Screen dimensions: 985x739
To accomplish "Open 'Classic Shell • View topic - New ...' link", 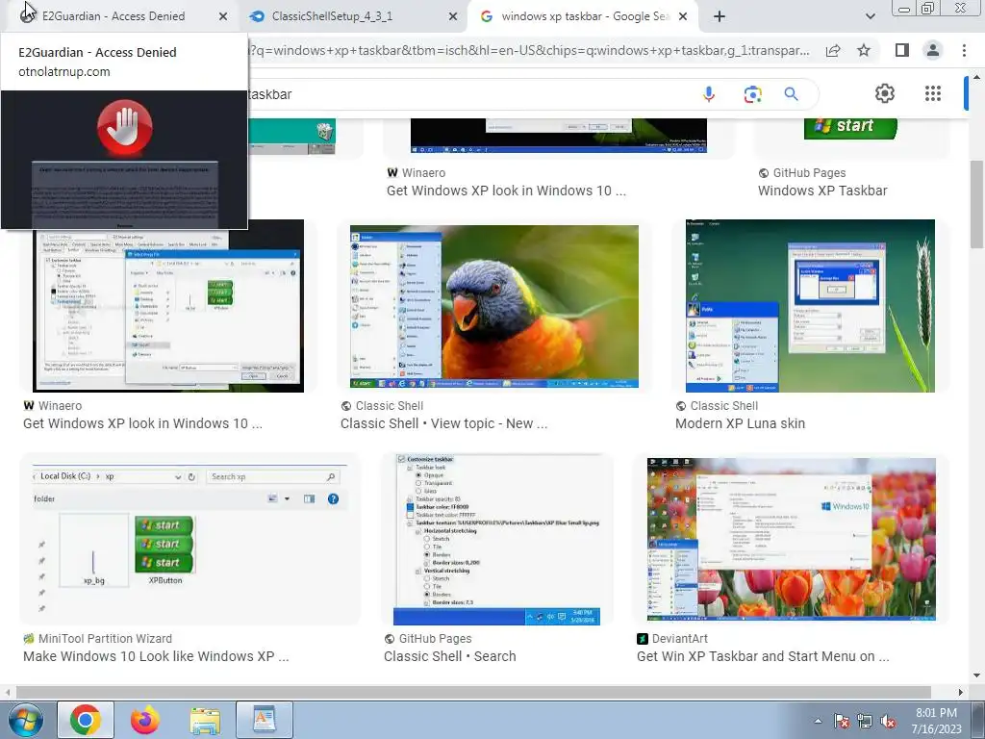I will pyautogui.click(x=443, y=423).
